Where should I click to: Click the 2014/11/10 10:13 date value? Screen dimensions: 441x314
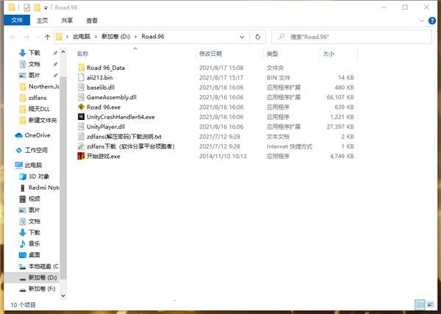[223, 157]
